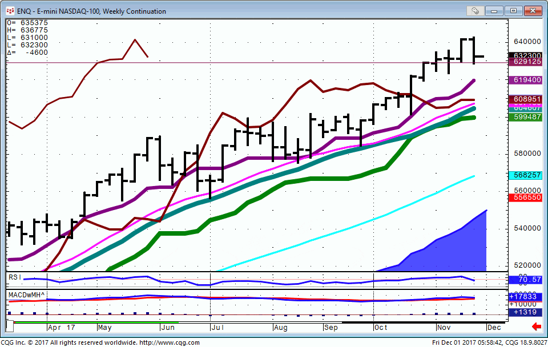Click the cyan 568257 price label
Screen dimensions: 548x347
(x=526, y=175)
